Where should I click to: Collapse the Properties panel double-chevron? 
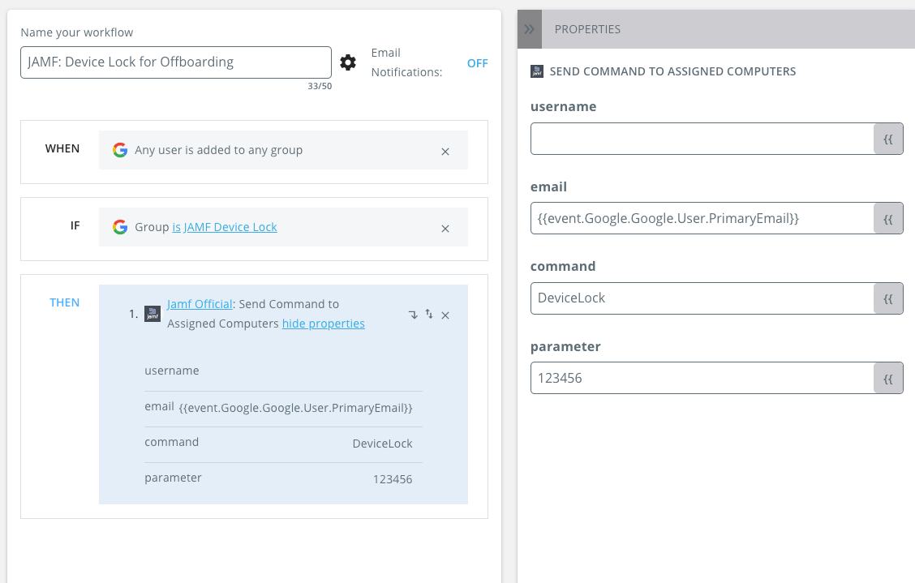529,29
